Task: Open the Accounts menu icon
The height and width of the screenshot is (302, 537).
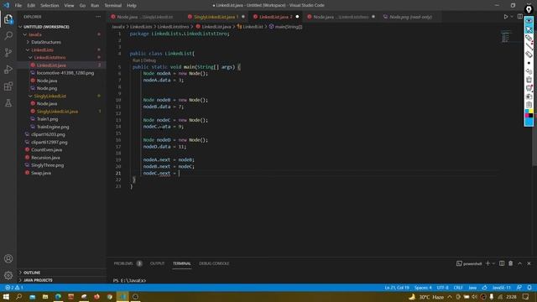Action: (x=8, y=258)
